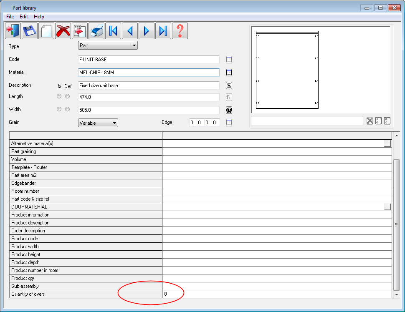Click the part drawing preview
Screen dimensions: 405x312
(321, 70)
